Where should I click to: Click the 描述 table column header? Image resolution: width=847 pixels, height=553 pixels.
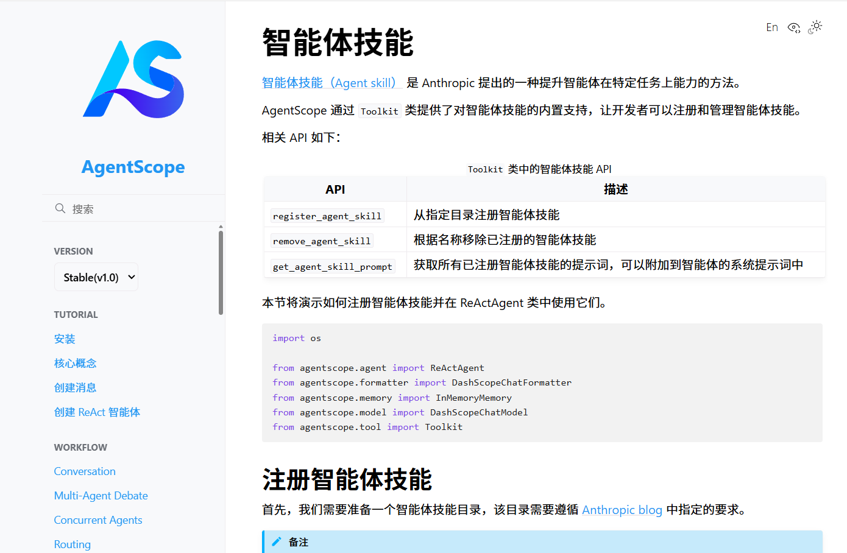tap(616, 189)
